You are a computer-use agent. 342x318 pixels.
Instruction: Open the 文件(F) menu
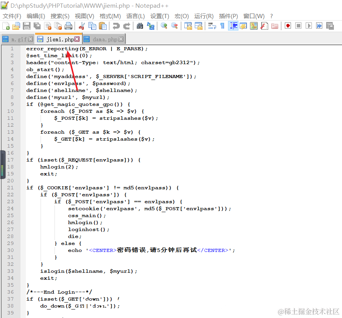12,16
